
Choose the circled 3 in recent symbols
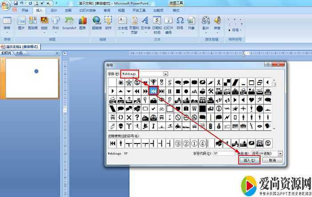point(178,143)
